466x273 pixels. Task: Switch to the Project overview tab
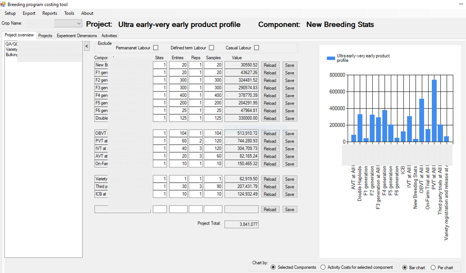tap(19, 35)
